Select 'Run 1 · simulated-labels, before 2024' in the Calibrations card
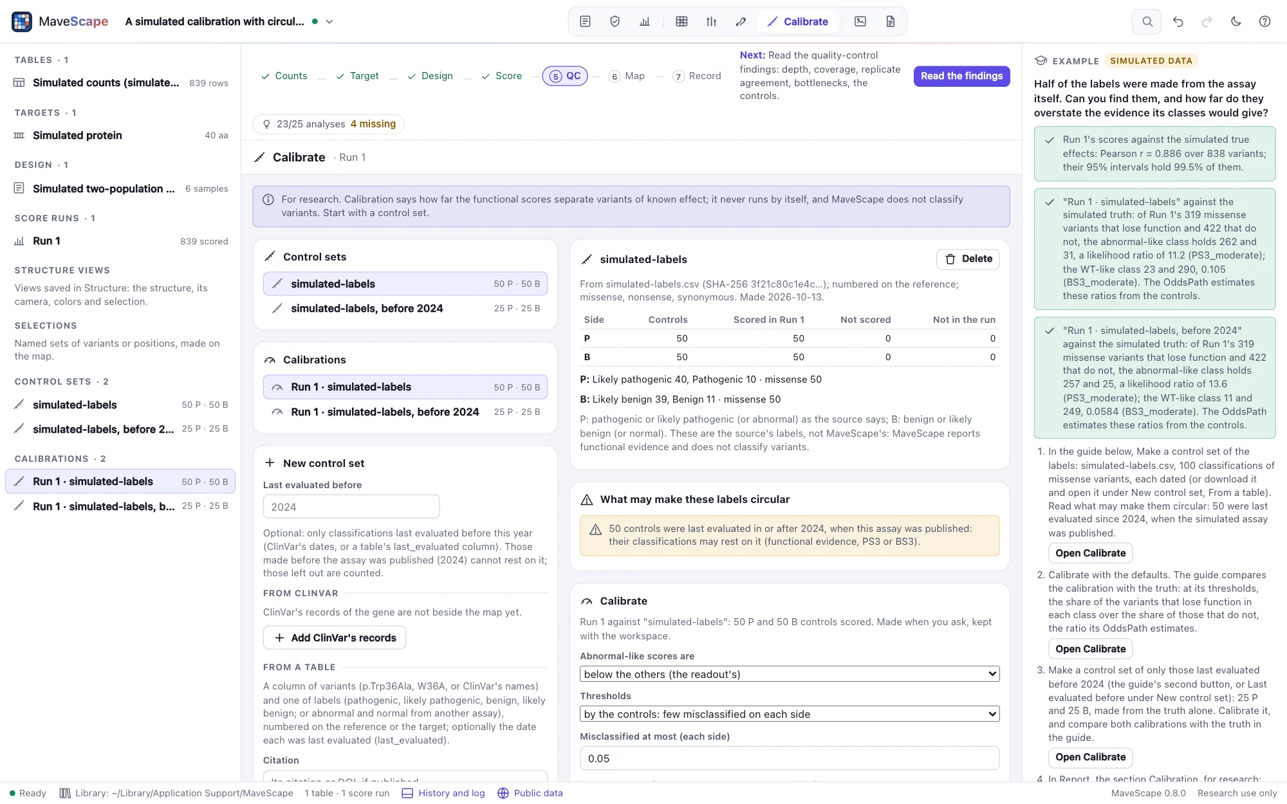Image resolution: width=1287 pixels, height=804 pixels. coord(405,412)
